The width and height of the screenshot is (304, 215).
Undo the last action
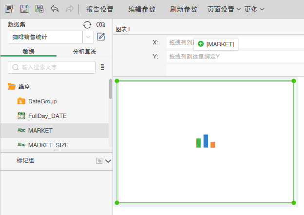pos(55,9)
